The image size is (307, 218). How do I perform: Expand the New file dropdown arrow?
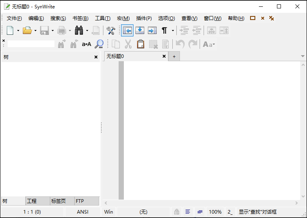tap(18, 30)
